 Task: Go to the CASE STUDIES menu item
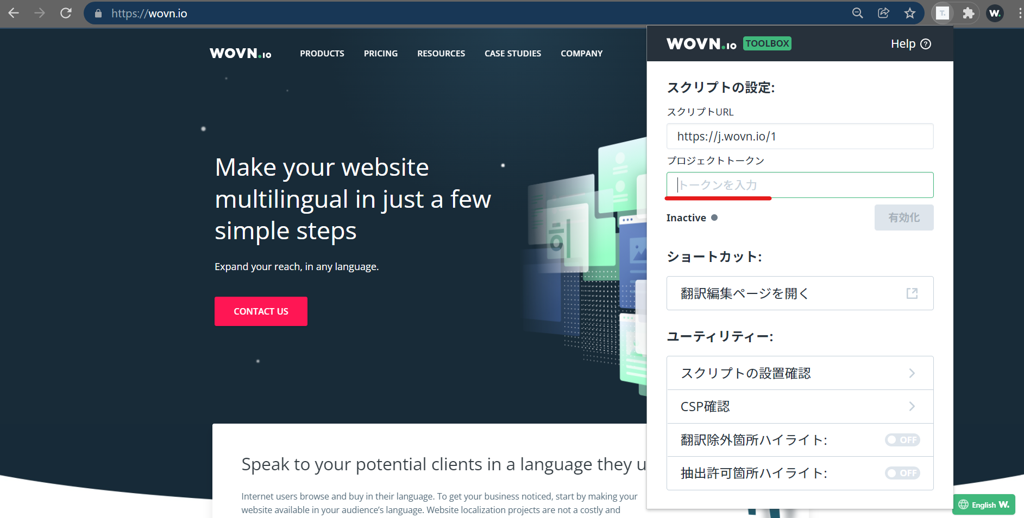pos(512,53)
